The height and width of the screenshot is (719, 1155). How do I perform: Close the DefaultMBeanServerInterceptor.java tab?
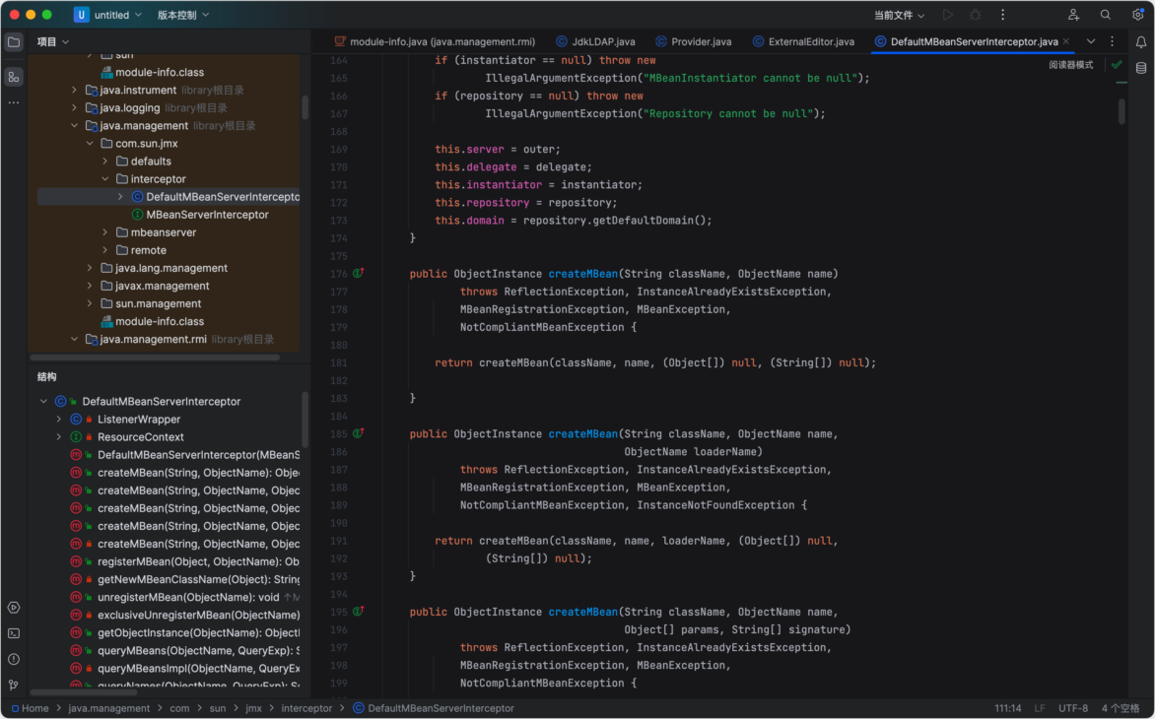(x=1066, y=42)
